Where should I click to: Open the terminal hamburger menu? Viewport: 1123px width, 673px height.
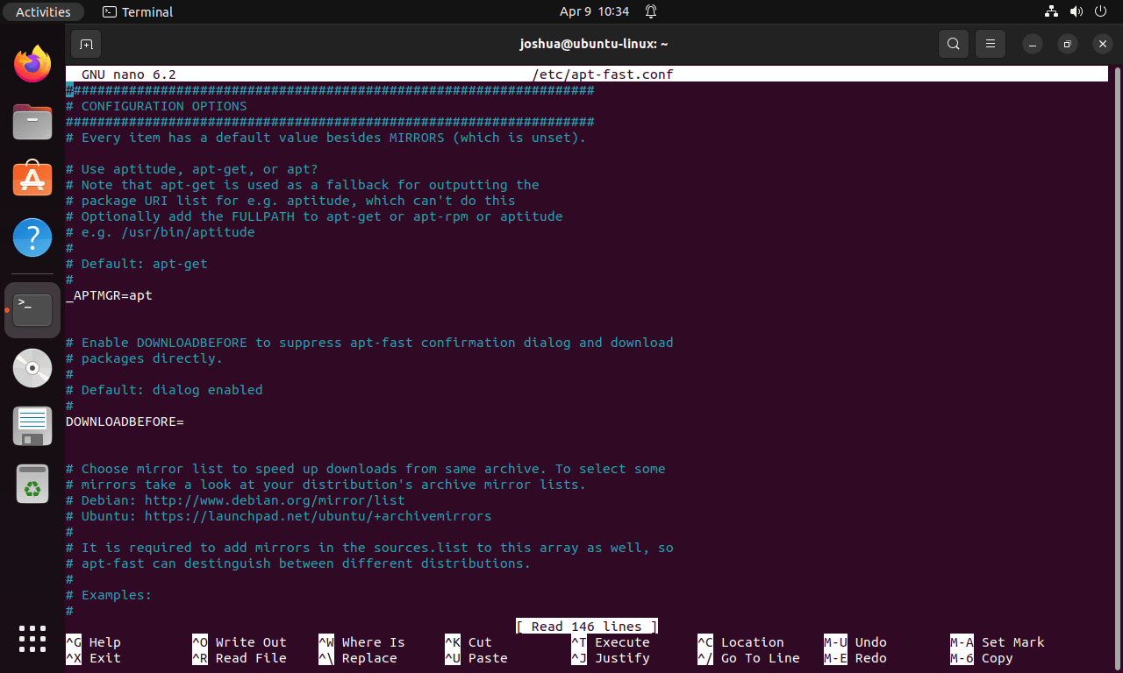[991, 43]
